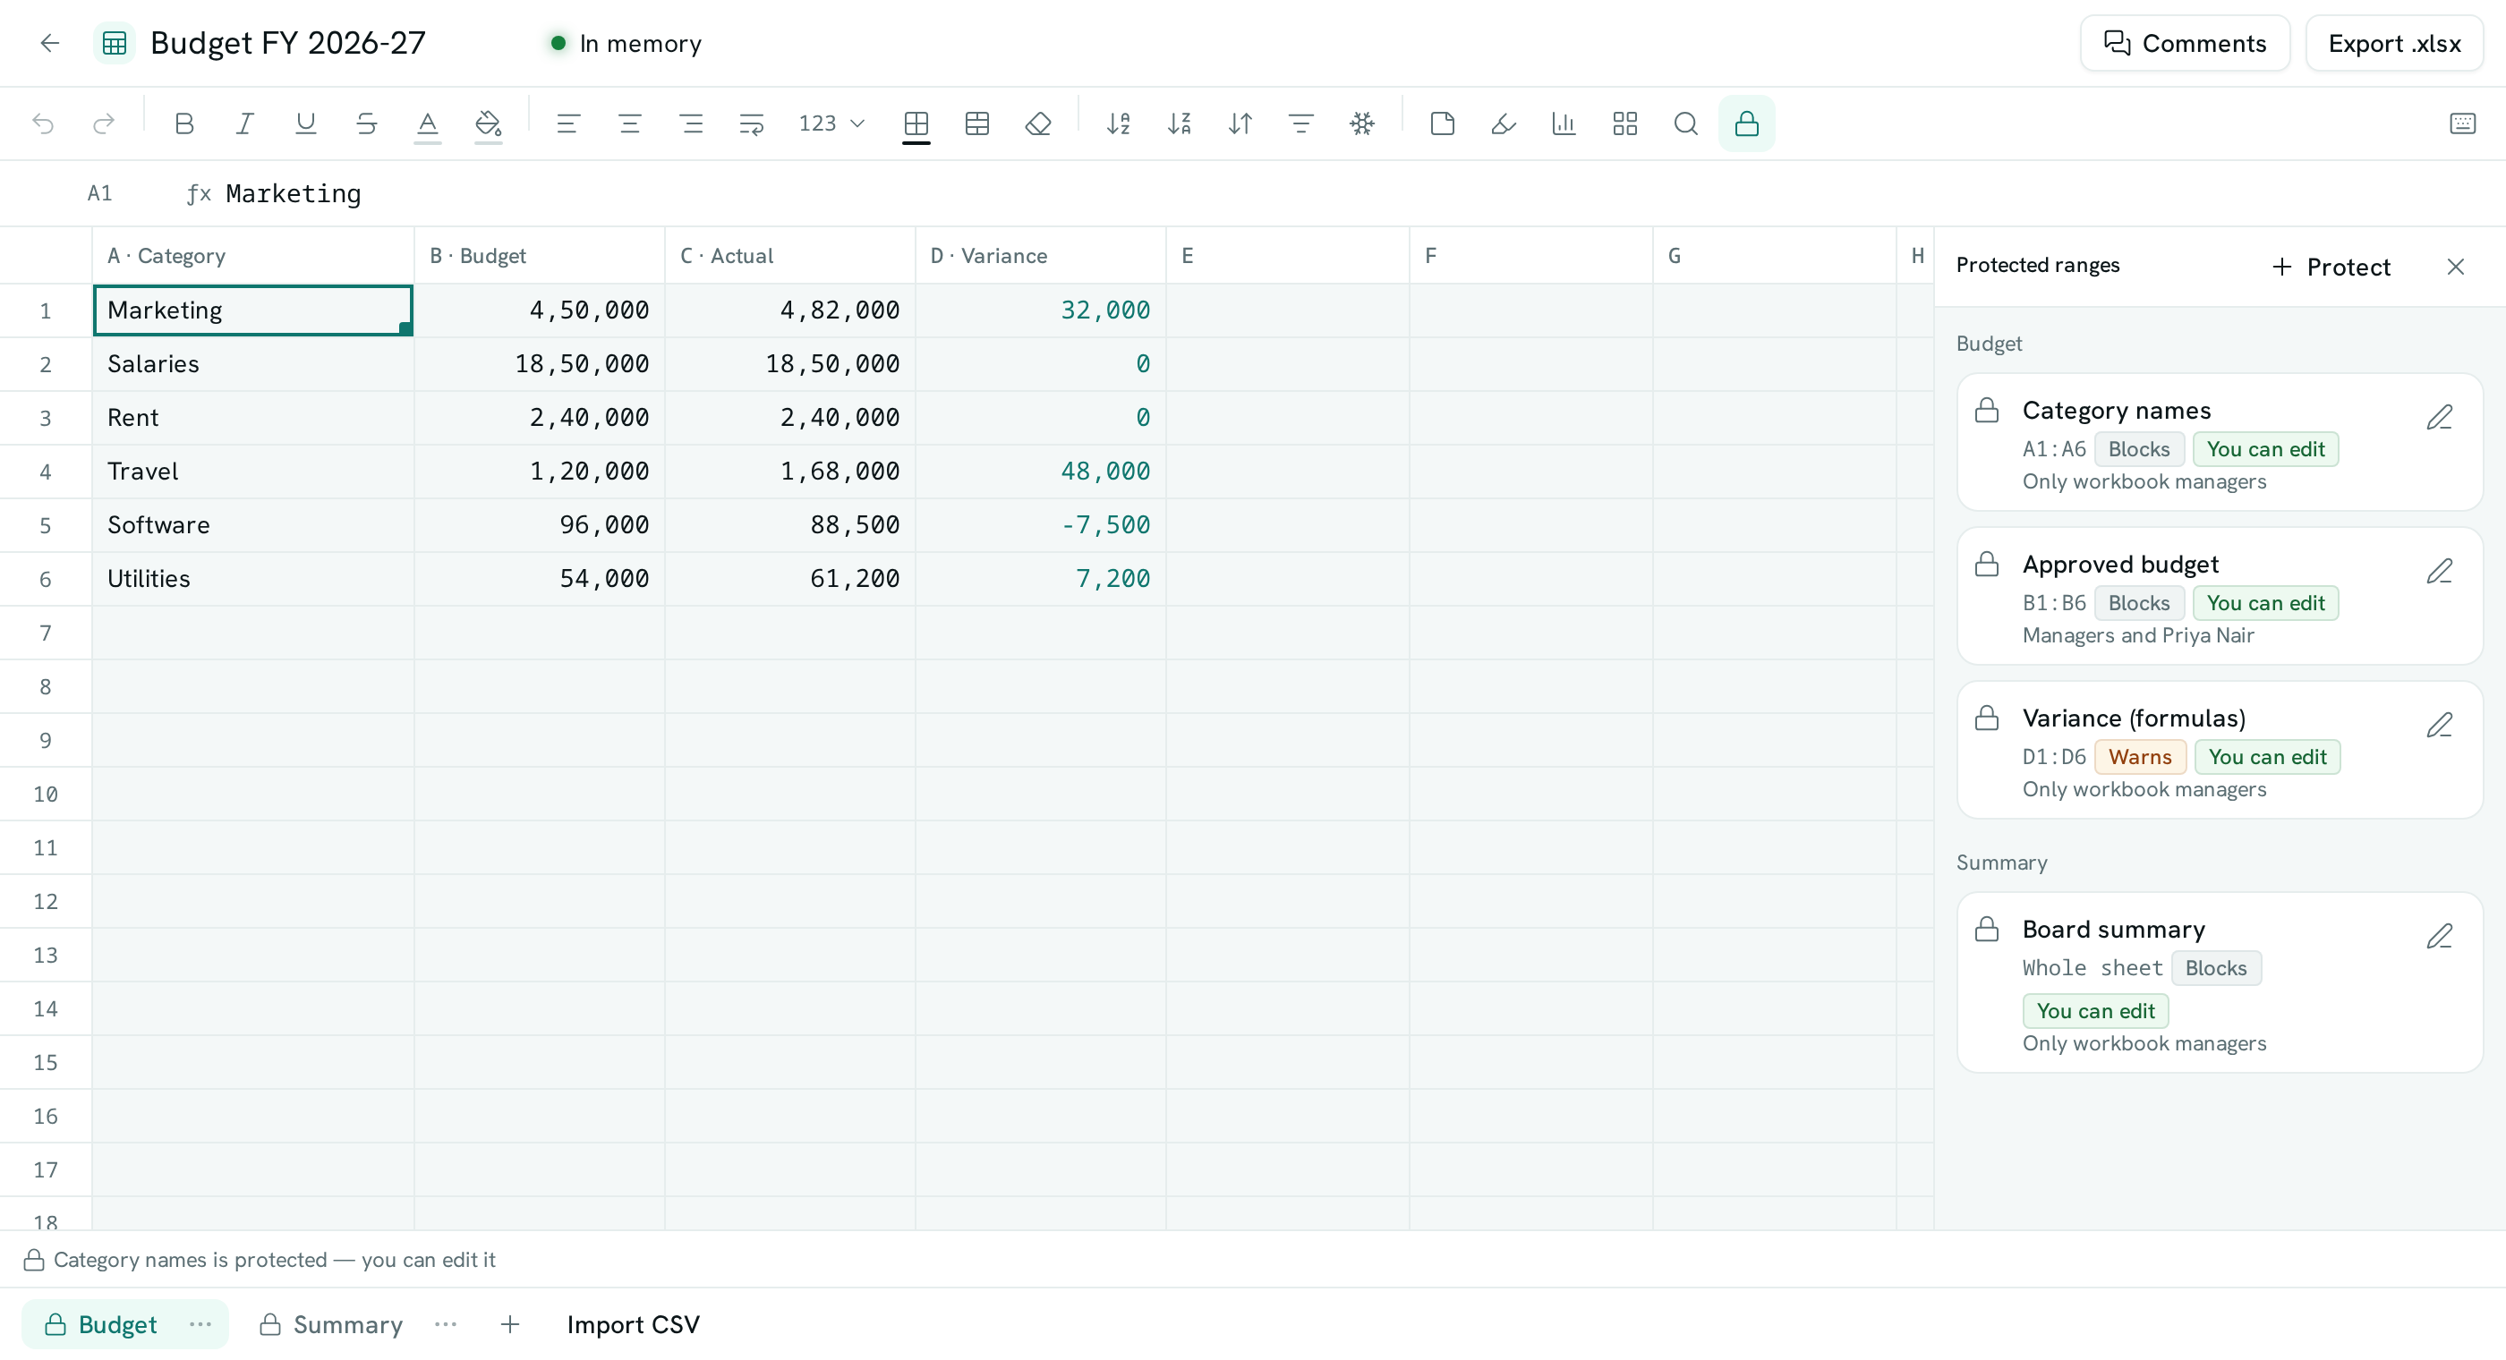The height and width of the screenshot is (1360, 2506).
Task: Align text center
Action: (x=629, y=123)
